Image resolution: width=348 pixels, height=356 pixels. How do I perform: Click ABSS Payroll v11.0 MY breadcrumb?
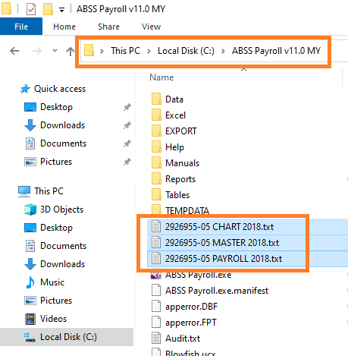click(276, 51)
